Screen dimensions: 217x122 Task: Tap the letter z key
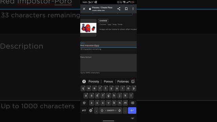point(92,103)
